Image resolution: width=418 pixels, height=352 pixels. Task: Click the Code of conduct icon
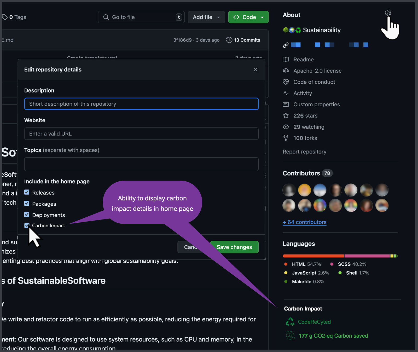point(286,82)
